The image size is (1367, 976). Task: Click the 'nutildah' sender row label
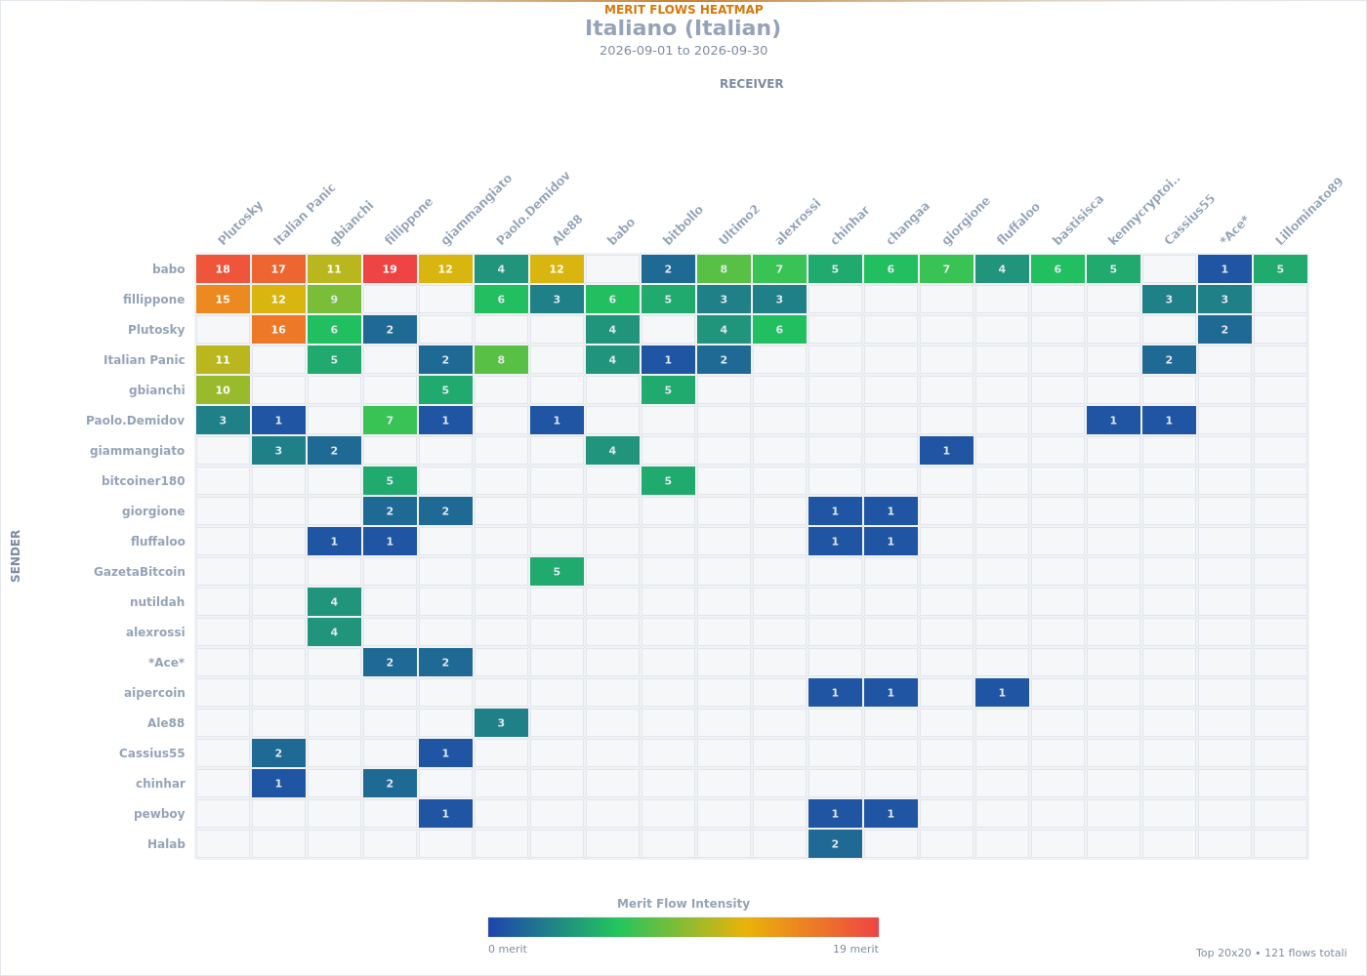pos(157,602)
